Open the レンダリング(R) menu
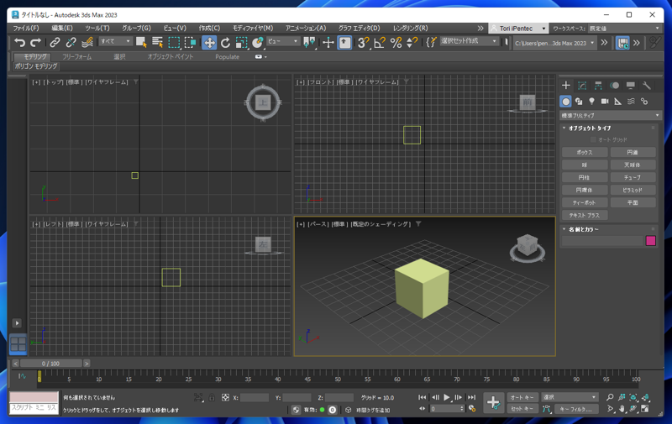 [410, 28]
